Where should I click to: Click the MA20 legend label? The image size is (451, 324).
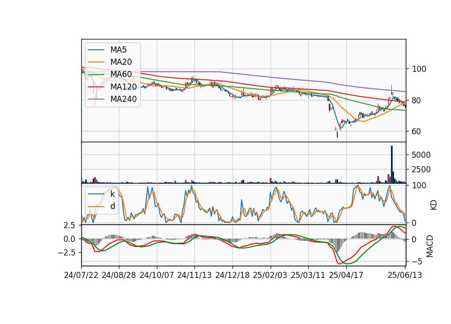tap(121, 62)
